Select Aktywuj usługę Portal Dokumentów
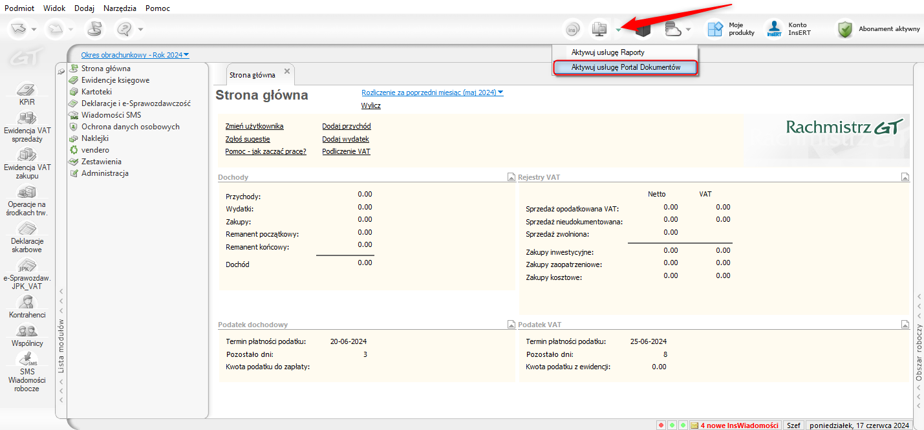Viewport: 924px width, 430px height. [x=625, y=67]
